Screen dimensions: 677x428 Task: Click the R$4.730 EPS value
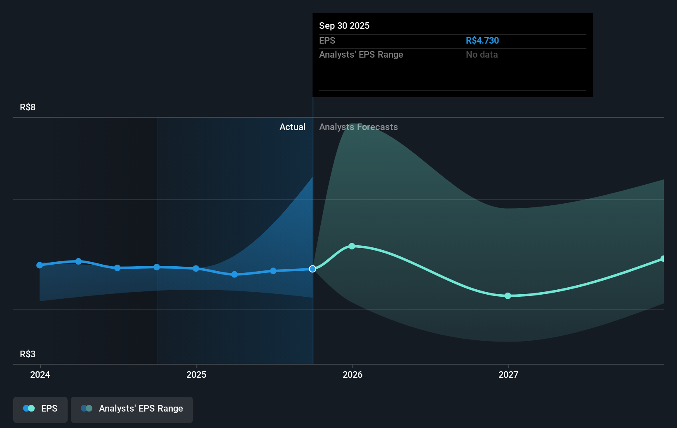(482, 40)
